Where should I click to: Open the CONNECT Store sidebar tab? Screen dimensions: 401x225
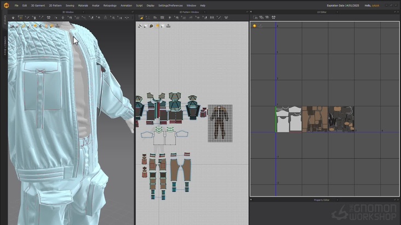4,46
